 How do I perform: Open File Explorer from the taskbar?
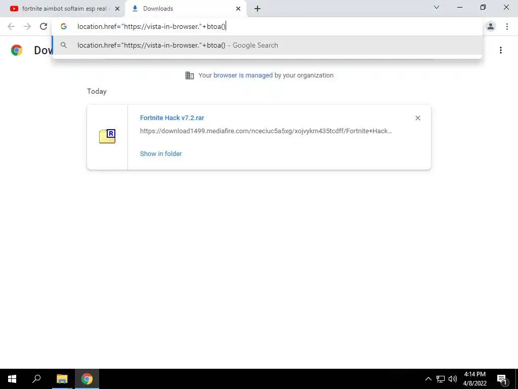pyautogui.click(x=62, y=379)
